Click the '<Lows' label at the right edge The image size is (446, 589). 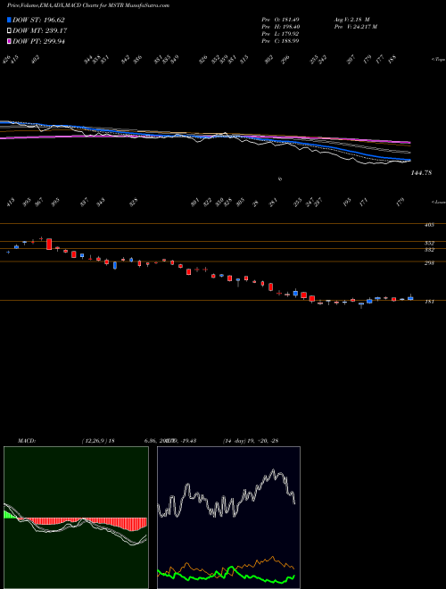click(438, 202)
